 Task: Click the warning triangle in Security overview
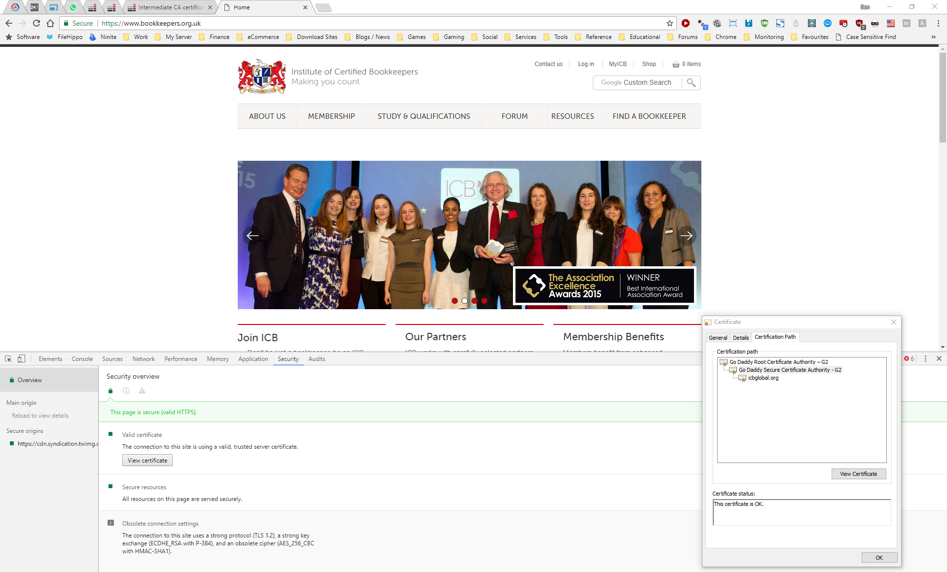pos(142,391)
